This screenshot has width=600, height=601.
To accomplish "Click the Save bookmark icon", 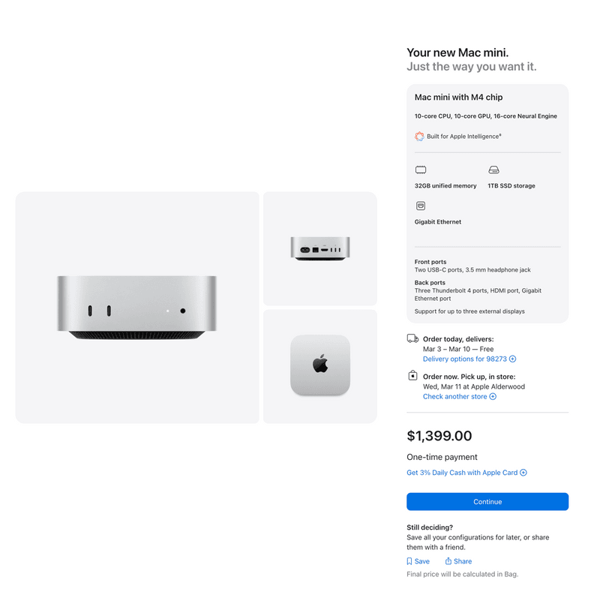I will click(409, 561).
